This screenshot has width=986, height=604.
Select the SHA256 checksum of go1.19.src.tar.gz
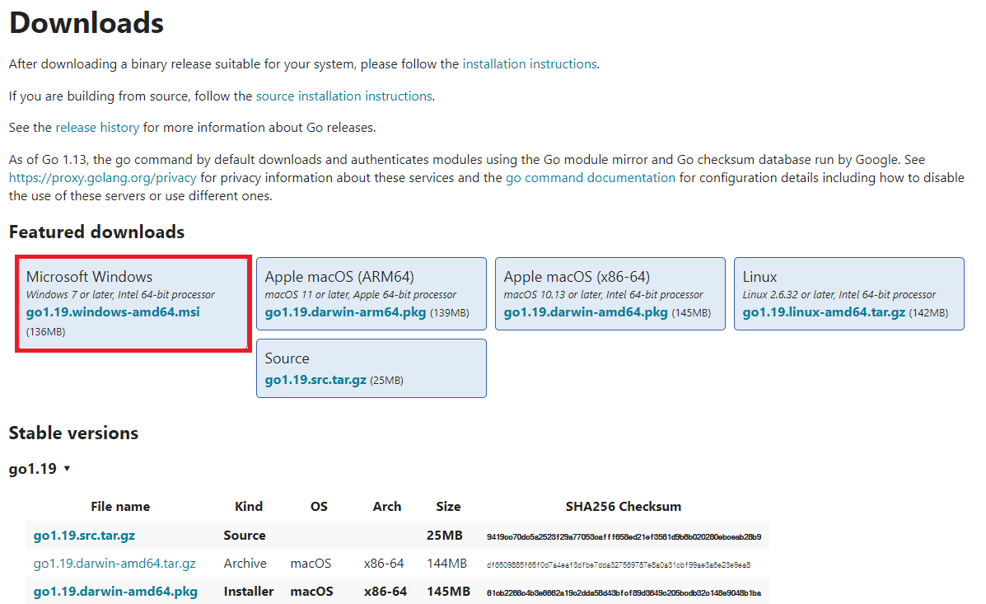click(624, 536)
